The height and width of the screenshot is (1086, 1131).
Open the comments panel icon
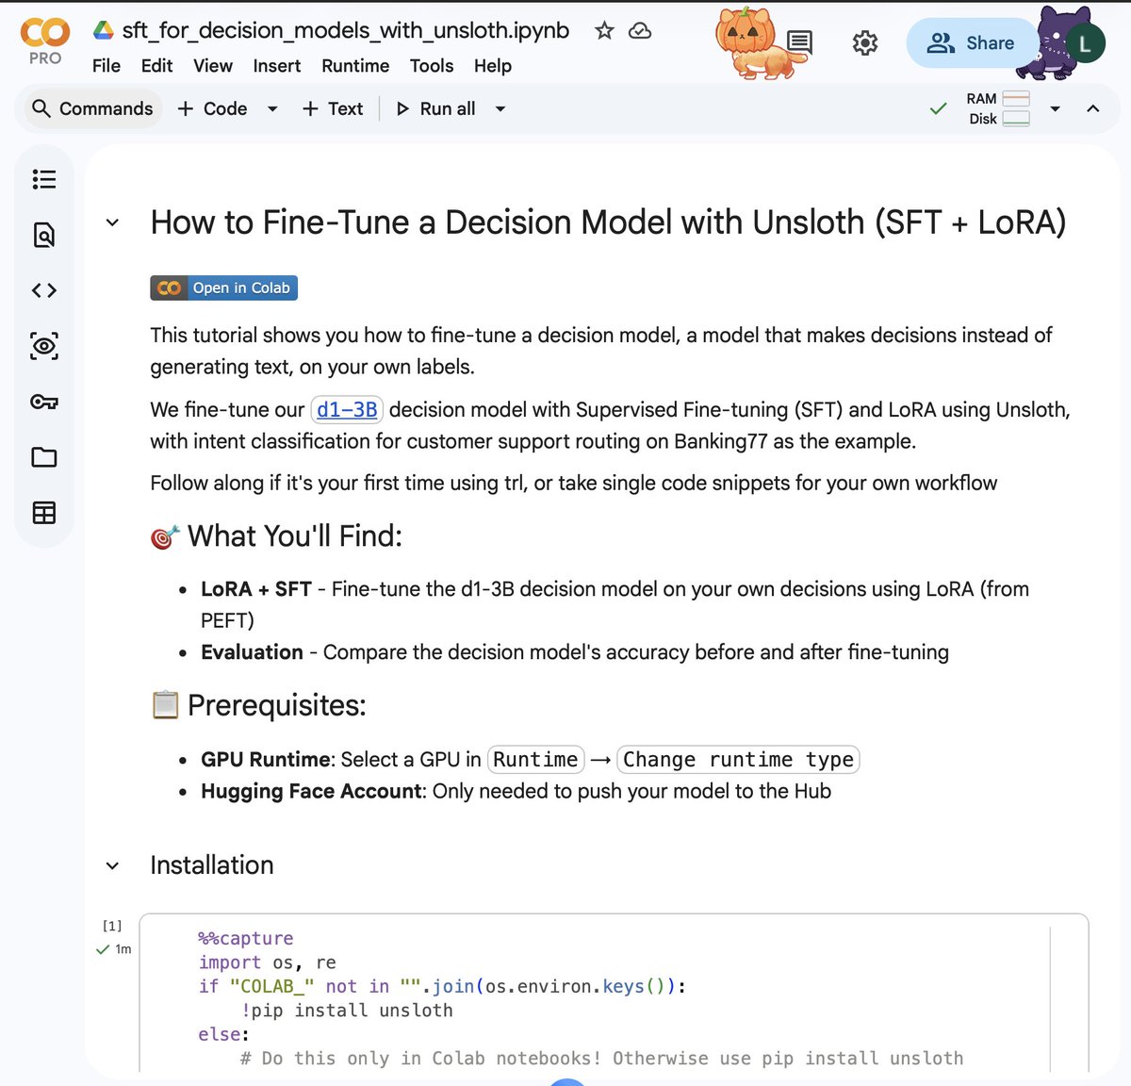799,42
